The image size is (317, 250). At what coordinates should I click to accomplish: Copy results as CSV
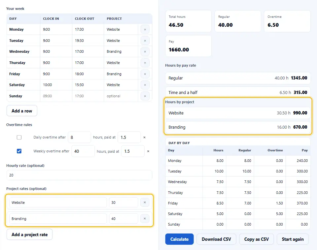(x=256, y=239)
